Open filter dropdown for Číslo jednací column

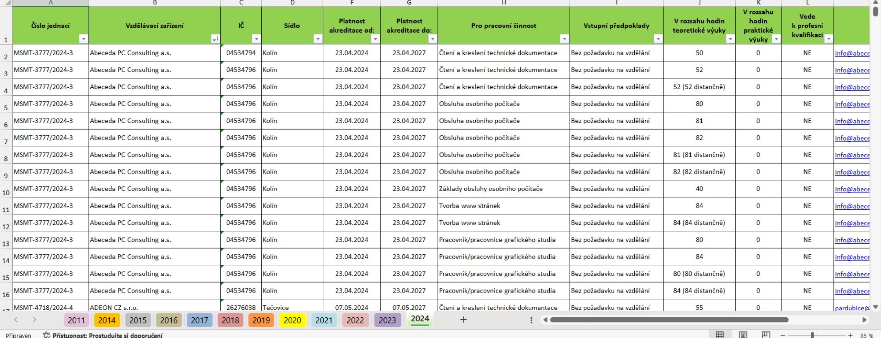pyautogui.click(x=83, y=39)
